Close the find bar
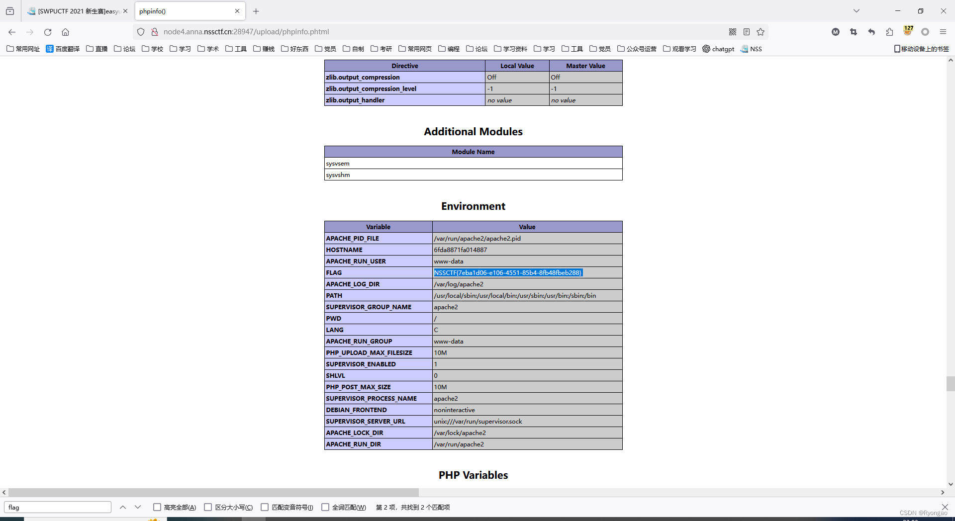The height and width of the screenshot is (521, 955). [945, 507]
